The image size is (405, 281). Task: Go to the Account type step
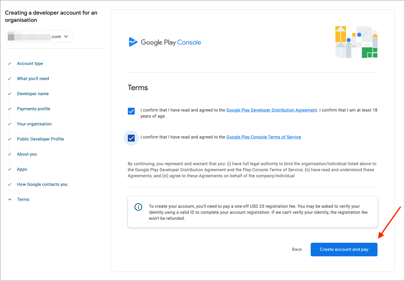click(x=30, y=63)
